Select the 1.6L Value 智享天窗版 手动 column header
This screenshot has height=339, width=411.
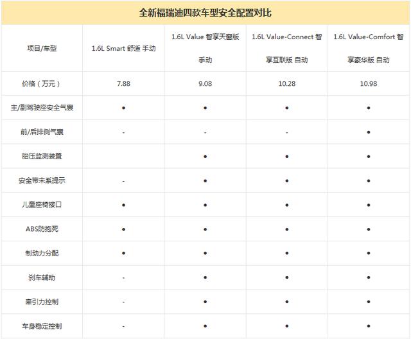click(205, 48)
